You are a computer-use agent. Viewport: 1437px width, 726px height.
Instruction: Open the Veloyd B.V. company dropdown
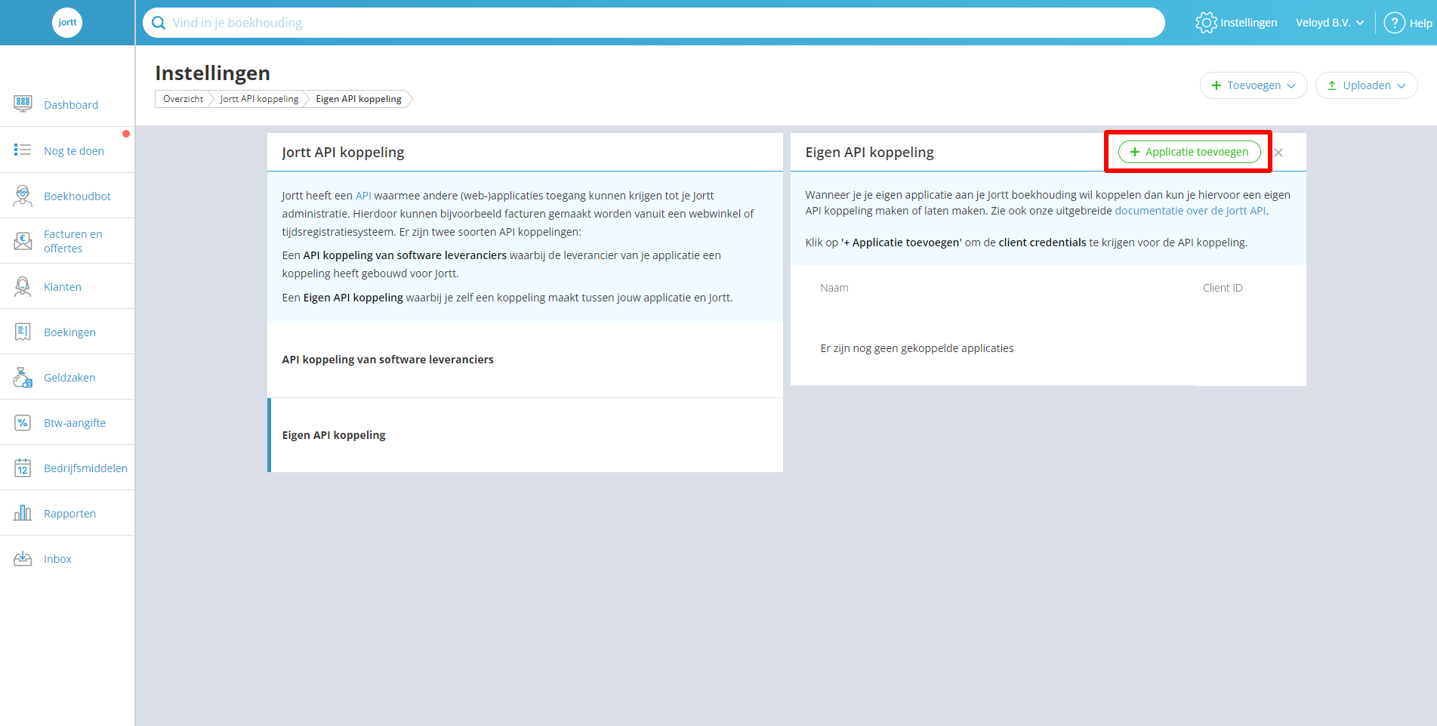click(1330, 23)
